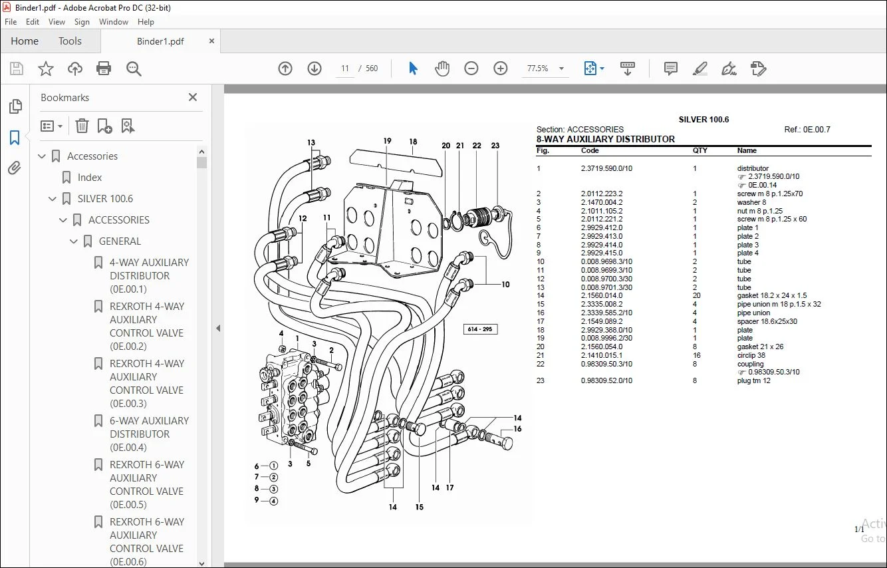Image resolution: width=887 pixels, height=568 pixels.
Task: Click the bookmarks panel scrollbar thumb
Action: click(x=201, y=162)
